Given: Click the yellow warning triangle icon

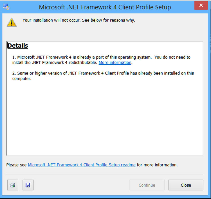Looking at the screenshot, I should point(12,22).
